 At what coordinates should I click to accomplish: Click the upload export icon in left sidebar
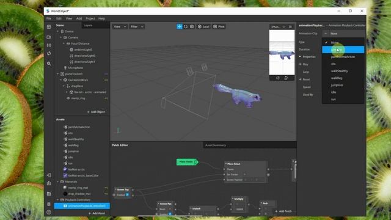(x=49, y=183)
